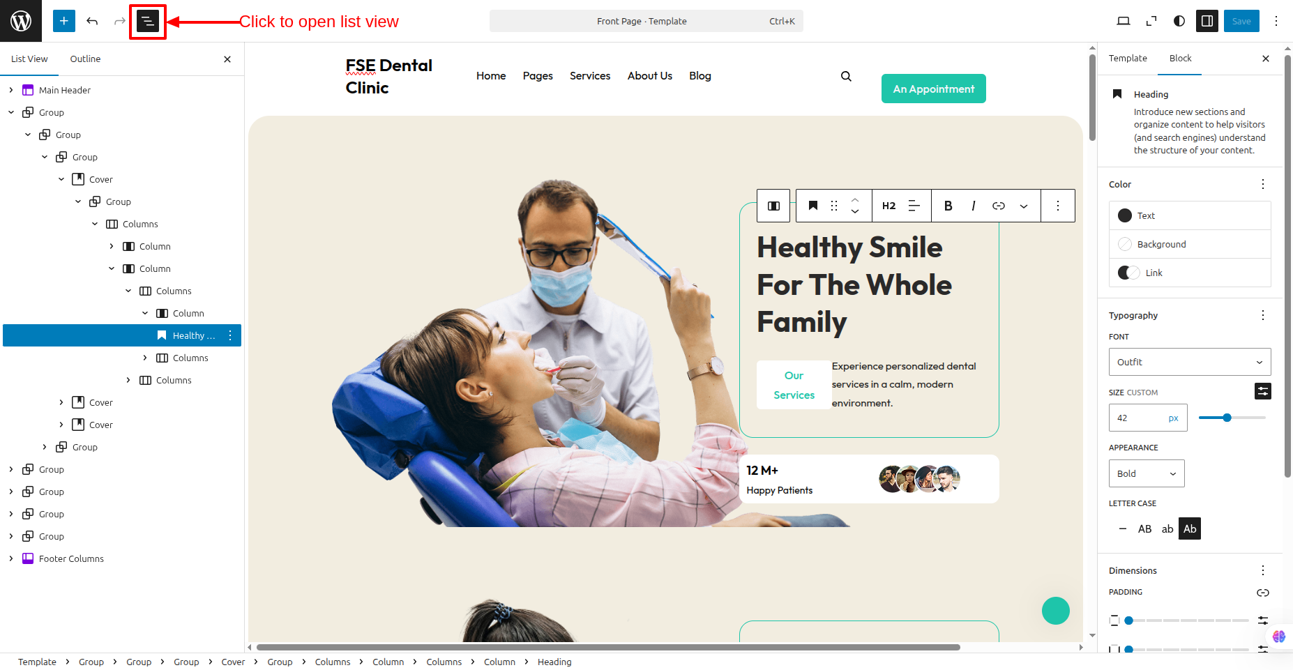Switch to the Template tab
Viewport: 1293px width, 670px height.
[x=1128, y=59]
